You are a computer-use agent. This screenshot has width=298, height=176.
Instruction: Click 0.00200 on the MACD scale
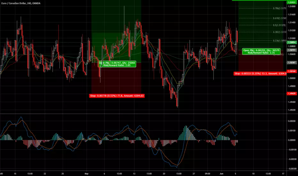point(292,121)
